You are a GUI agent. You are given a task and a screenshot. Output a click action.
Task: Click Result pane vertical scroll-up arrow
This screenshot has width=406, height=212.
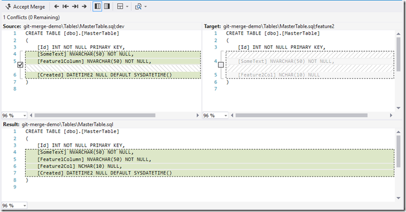click(398, 132)
